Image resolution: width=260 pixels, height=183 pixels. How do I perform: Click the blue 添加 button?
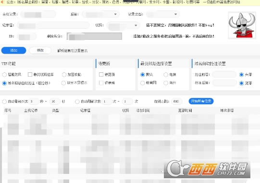click(14, 50)
